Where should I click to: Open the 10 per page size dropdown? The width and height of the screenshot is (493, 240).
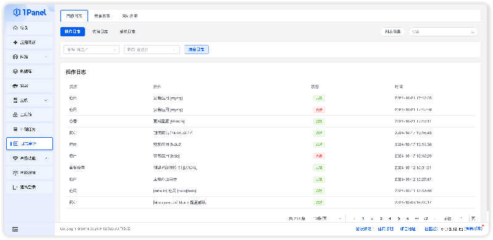(327, 218)
